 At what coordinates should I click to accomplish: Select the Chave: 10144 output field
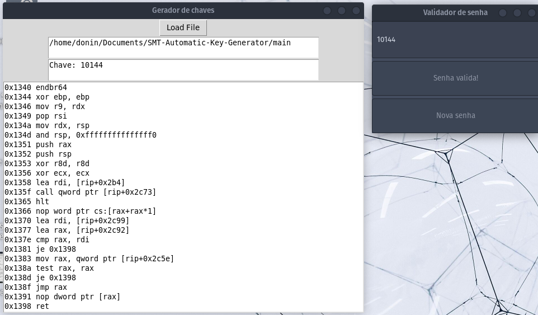(183, 69)
